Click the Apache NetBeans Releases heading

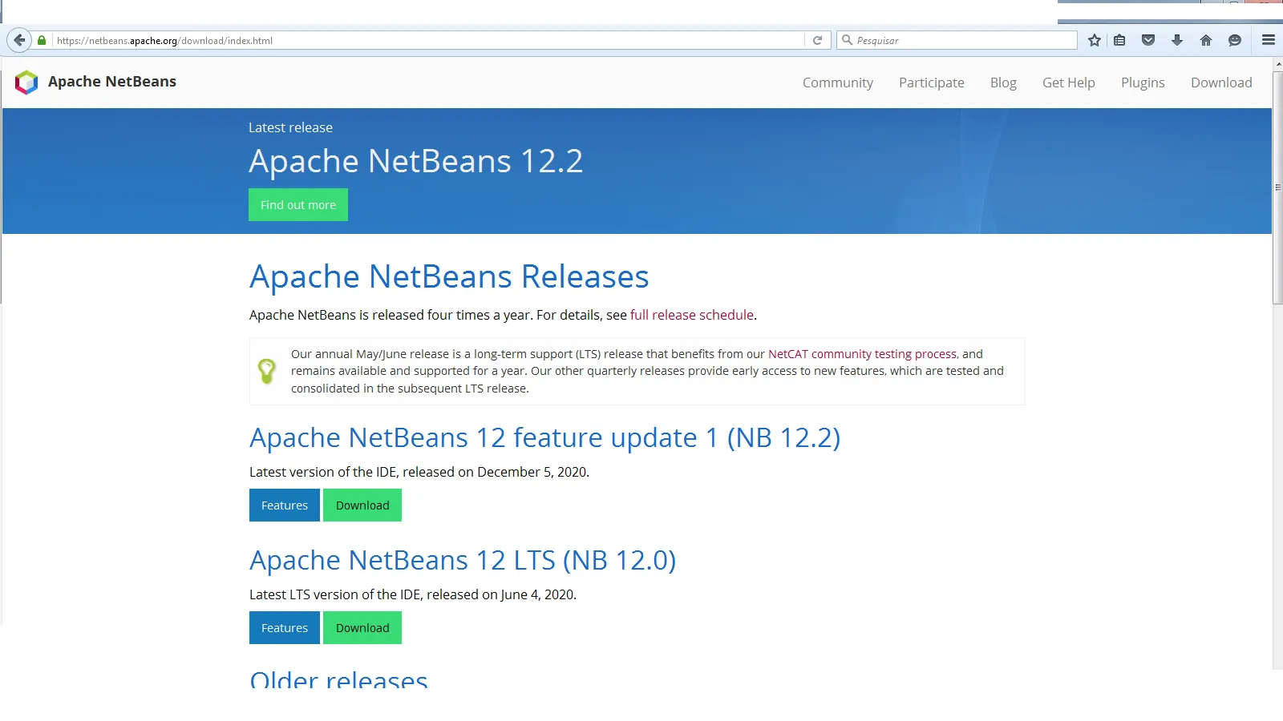click(449, 276)
